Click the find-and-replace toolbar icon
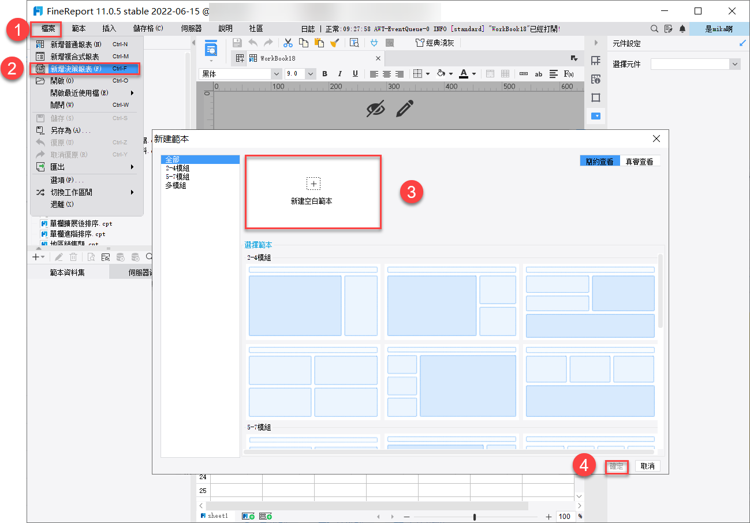Image resolution: width=750 pixels, height=523 pixels. point(355,43)
